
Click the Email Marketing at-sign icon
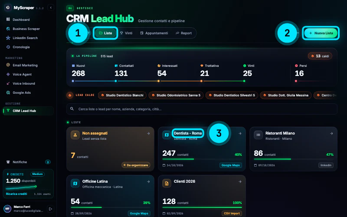coord(8,65)
